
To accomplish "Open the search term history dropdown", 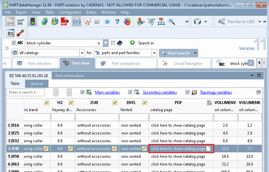I will tap(106, 43).
